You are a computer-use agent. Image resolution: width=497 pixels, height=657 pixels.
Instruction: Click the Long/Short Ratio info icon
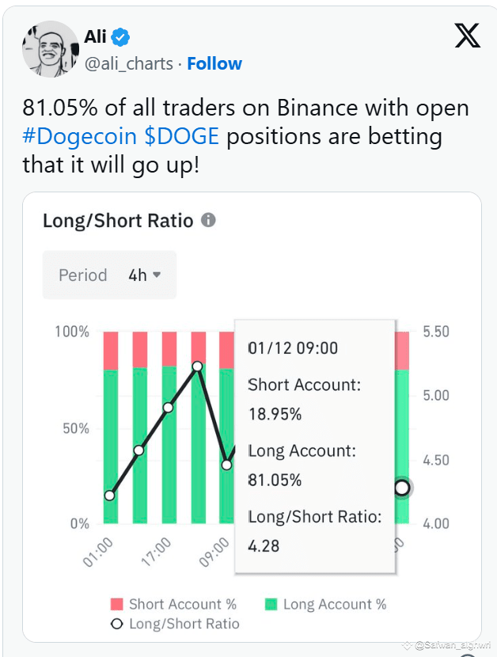pyautogui.click(x=208, y=220)
